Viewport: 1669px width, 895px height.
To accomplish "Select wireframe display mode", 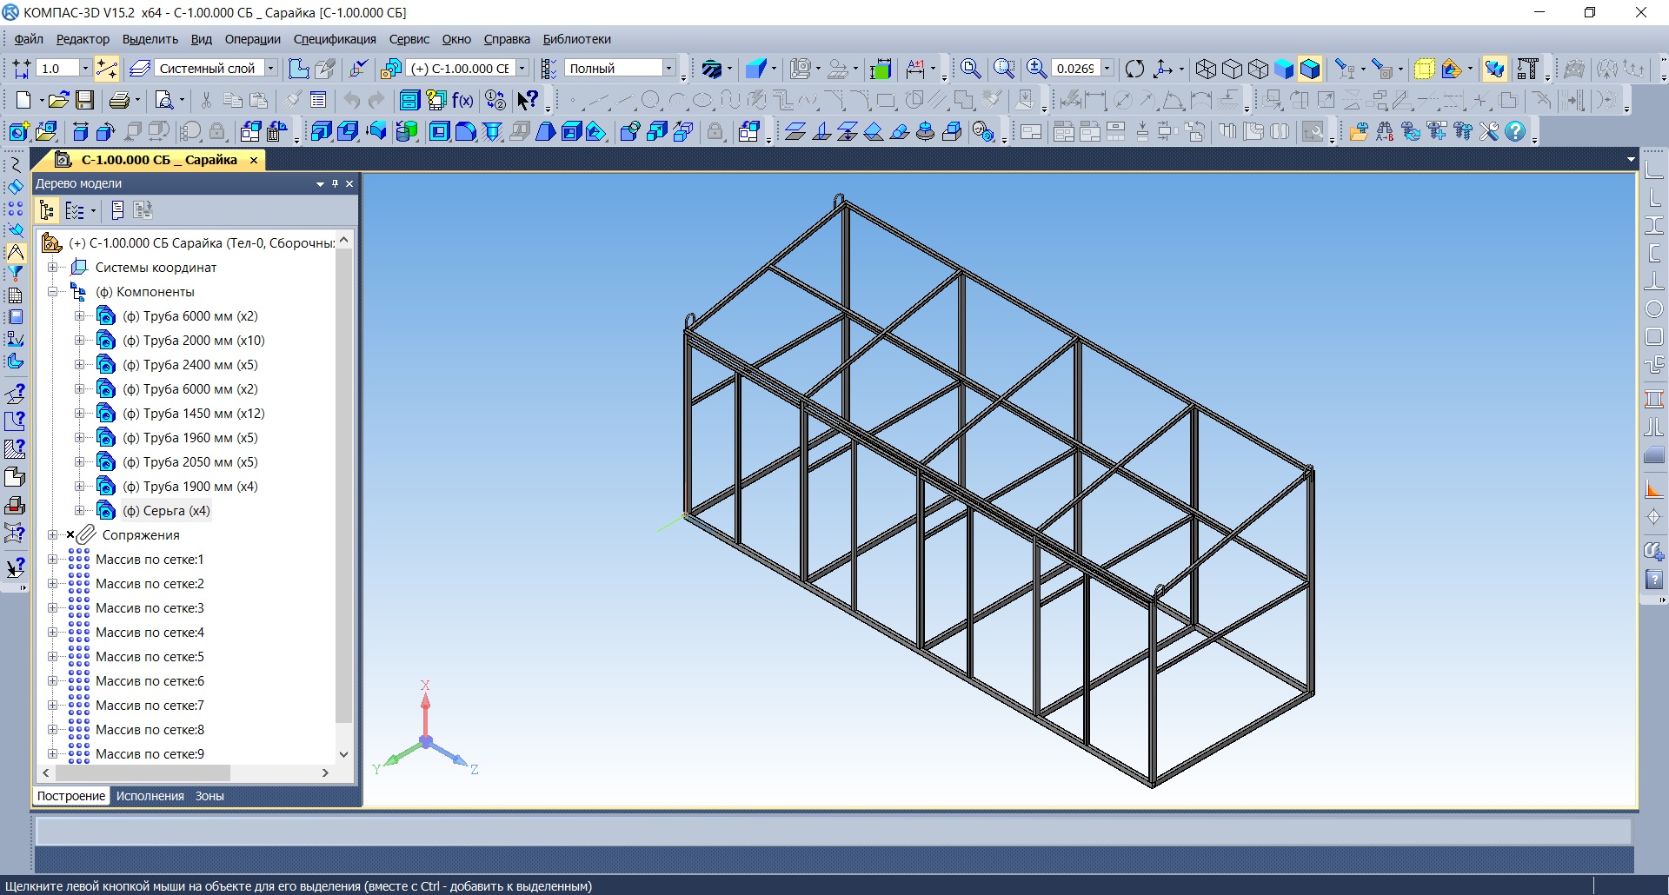I will [x=1206, y=69].
